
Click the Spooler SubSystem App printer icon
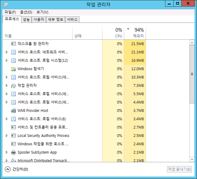[13, 152]
